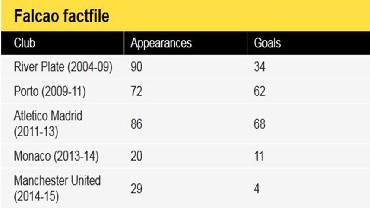
Task: Click Monaco's 20 appearances value
Action: (x=137, y=156)
